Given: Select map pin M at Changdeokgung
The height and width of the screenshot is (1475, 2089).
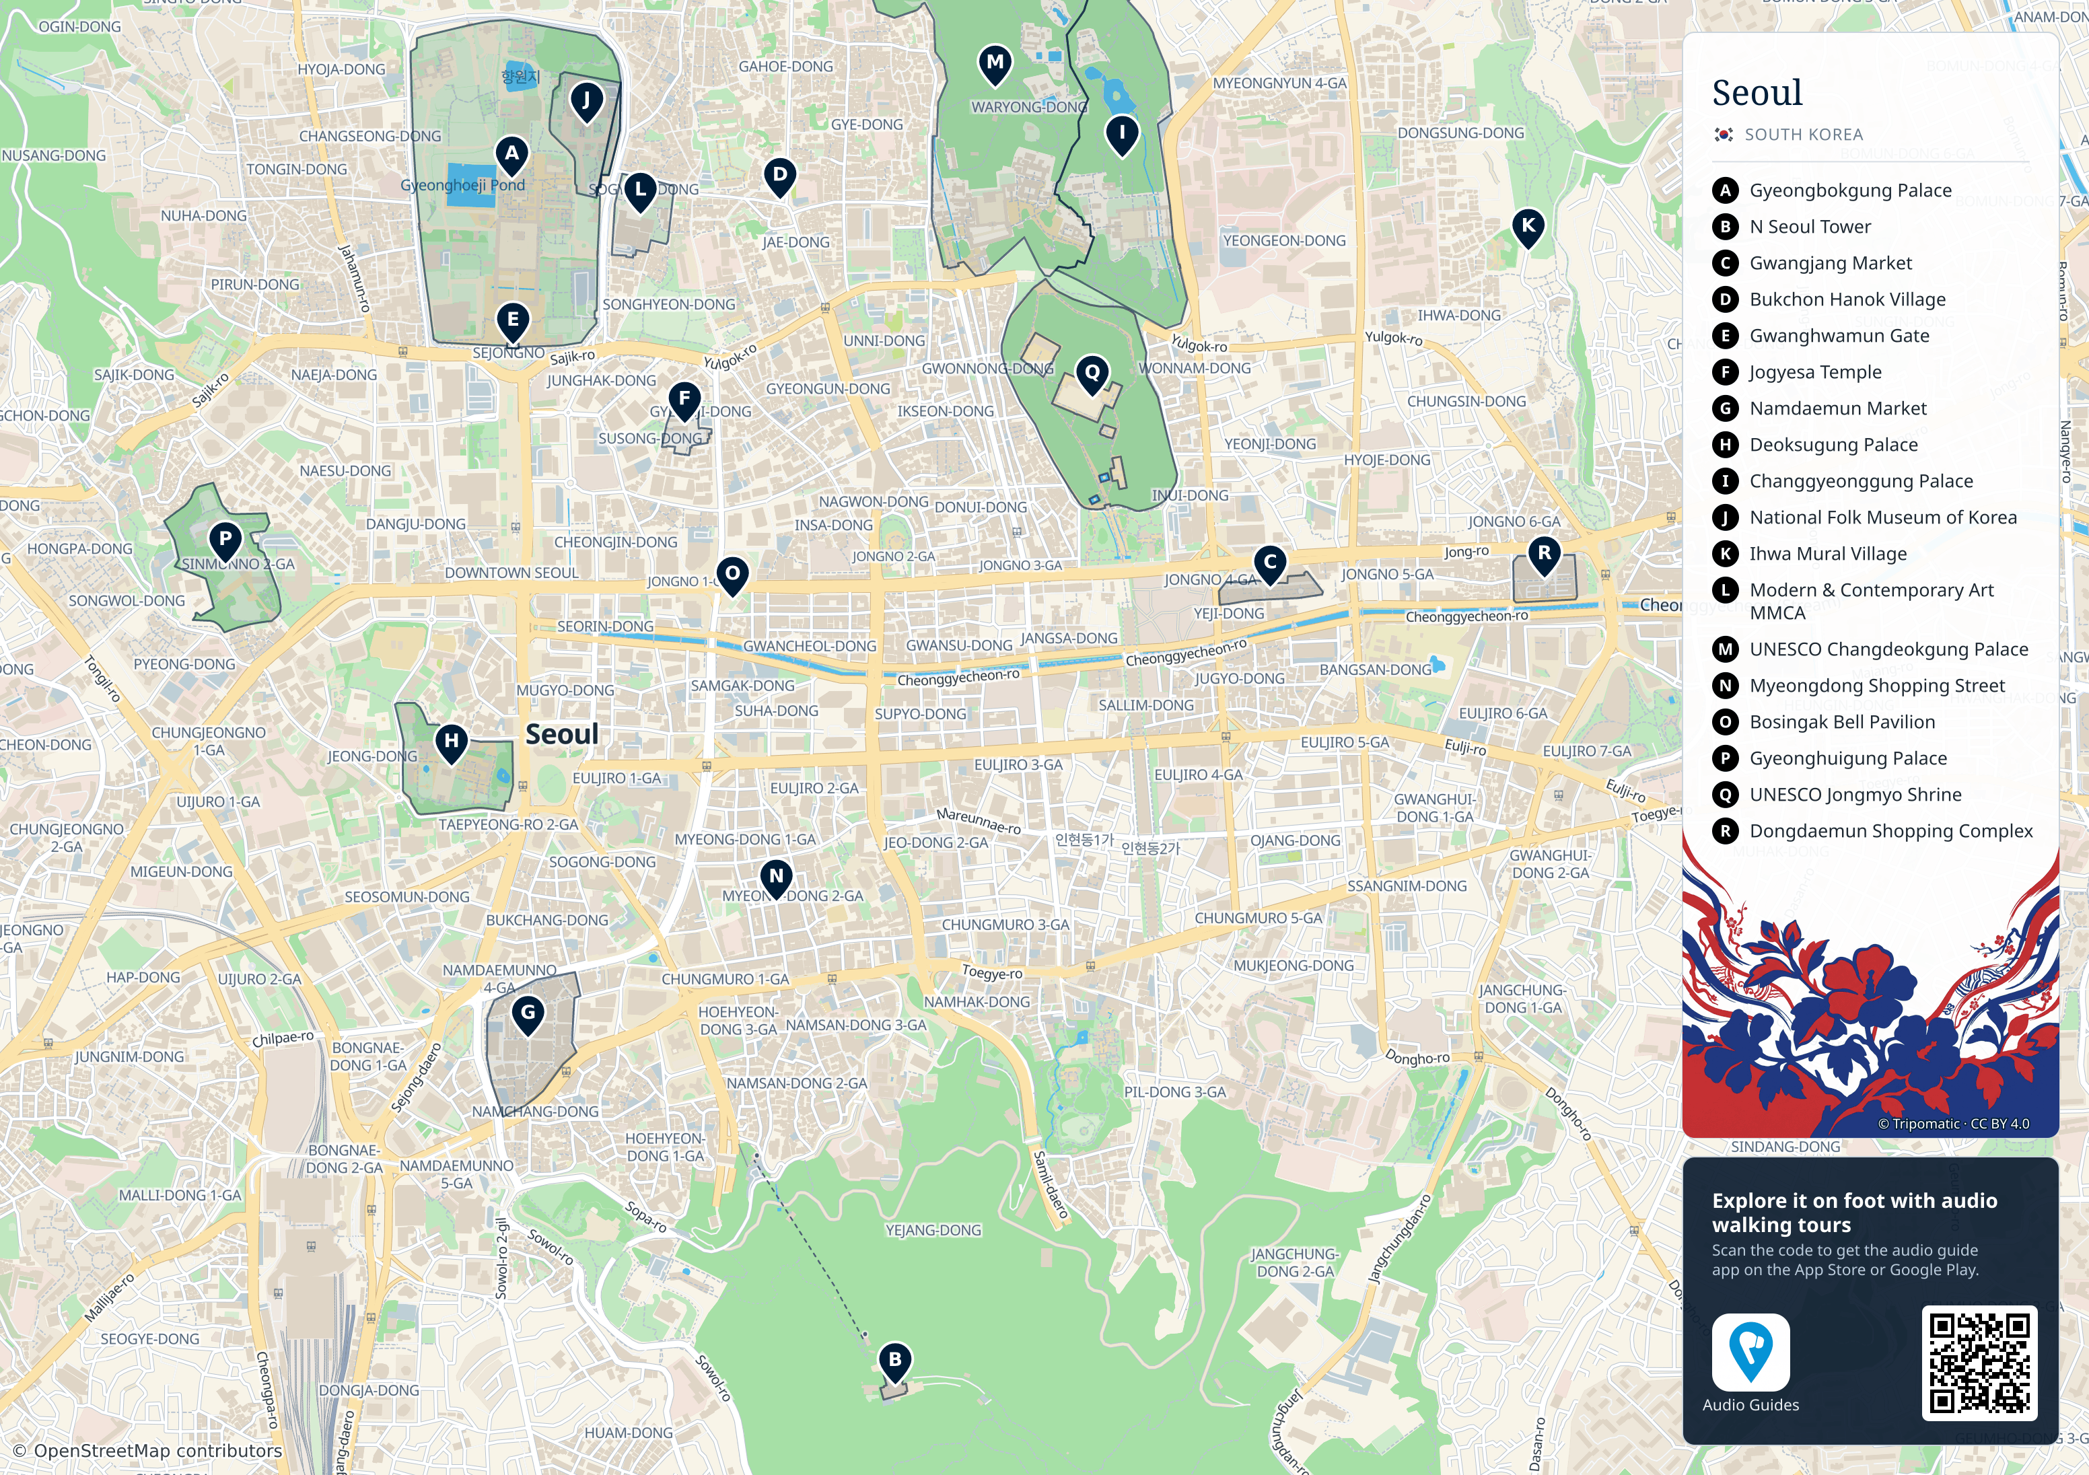Looking at the screenshot, I should coord(995,65).
